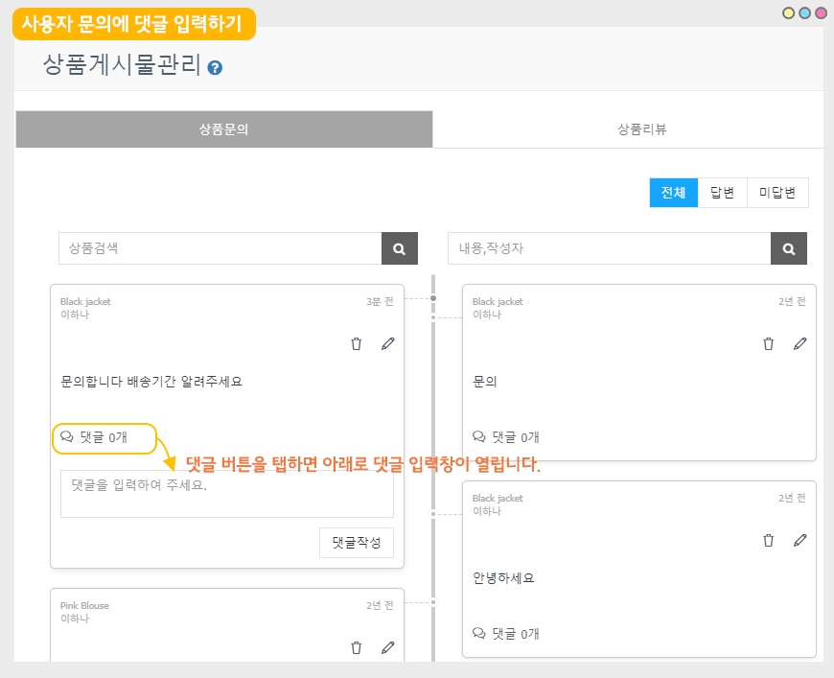Click trash icon on Pink Blouse post
Screen dimensions: 834x678
click(x=357, y=647)
